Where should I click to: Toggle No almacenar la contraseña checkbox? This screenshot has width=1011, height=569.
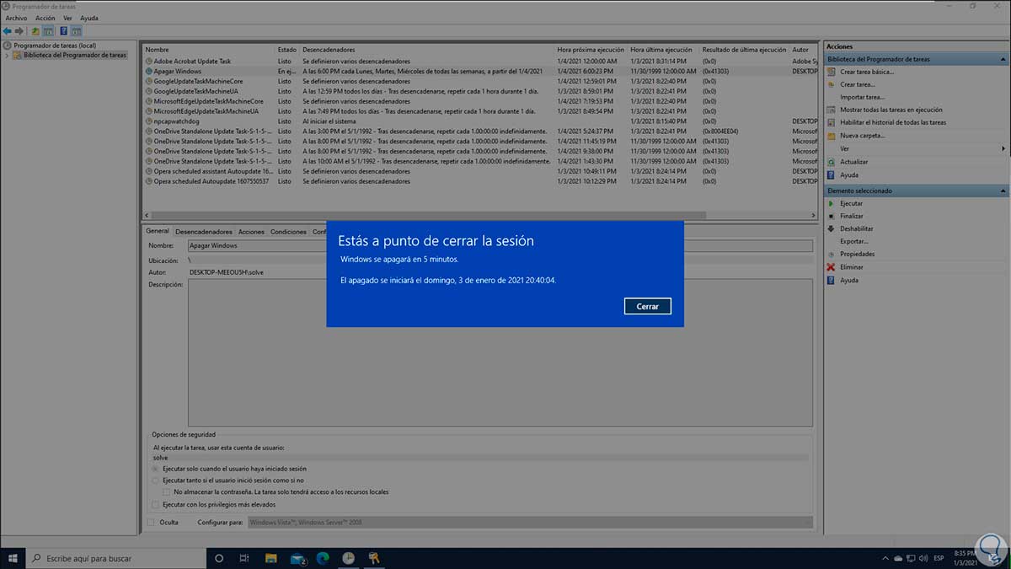point(167,491)
